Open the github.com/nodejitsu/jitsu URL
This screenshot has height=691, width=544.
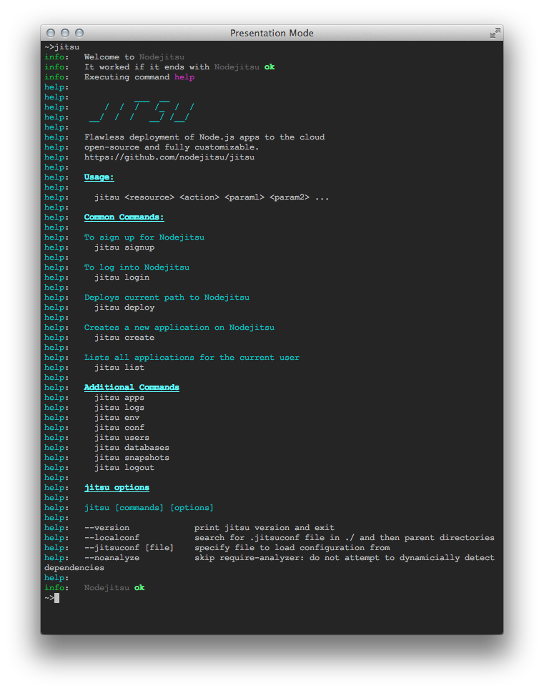169,157
